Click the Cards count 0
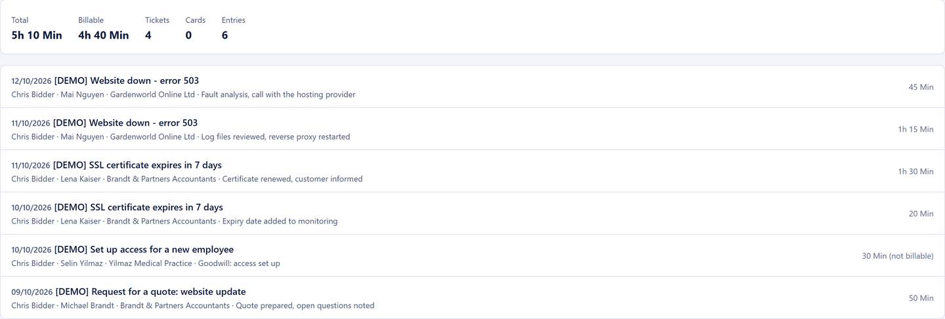Image resolution: width=945 pixels, height=319 pixels. tap(188, 35)
